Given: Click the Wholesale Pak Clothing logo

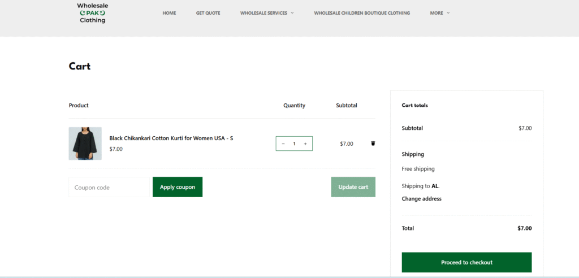Looking at the screenshot, I should (x=92, y=13).
